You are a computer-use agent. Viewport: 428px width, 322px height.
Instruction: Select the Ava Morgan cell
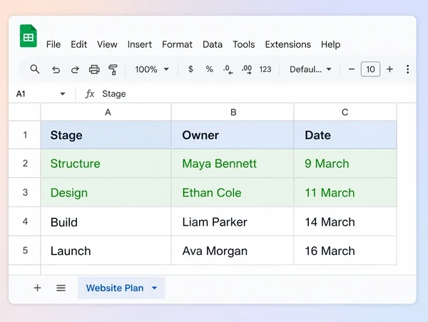pyautogui.click(x=233, y=250)
